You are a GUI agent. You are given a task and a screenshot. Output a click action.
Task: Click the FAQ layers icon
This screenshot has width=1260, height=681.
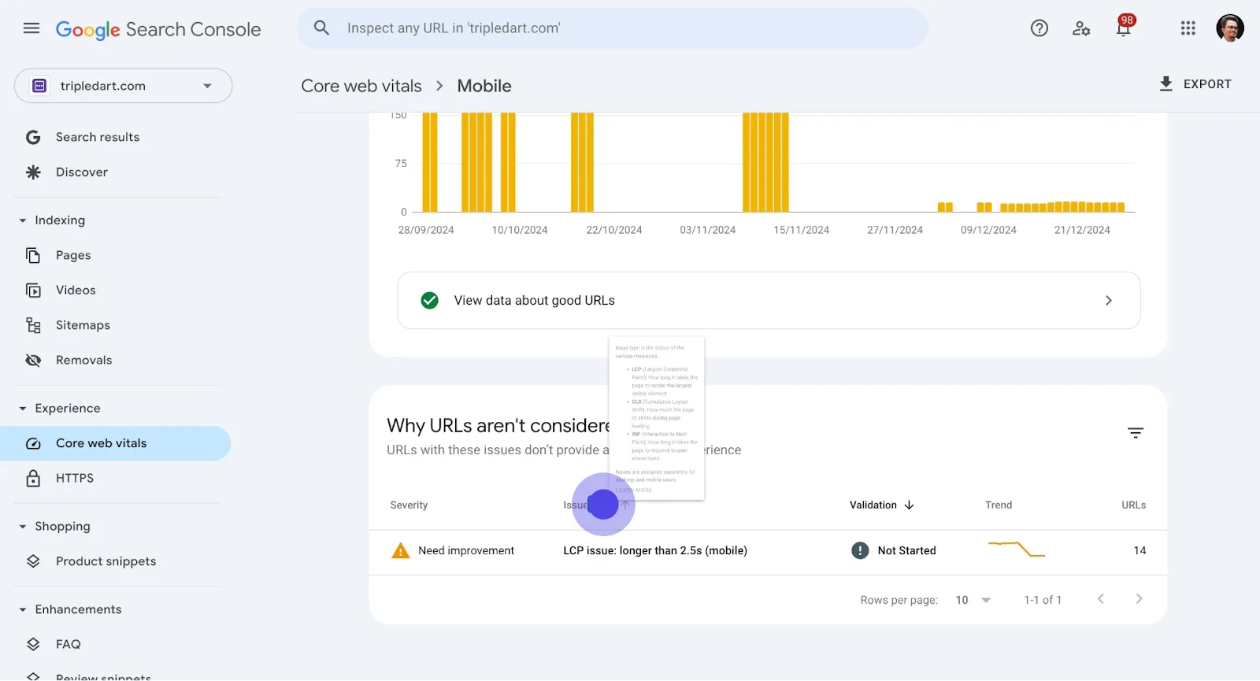tap(33, 645)
